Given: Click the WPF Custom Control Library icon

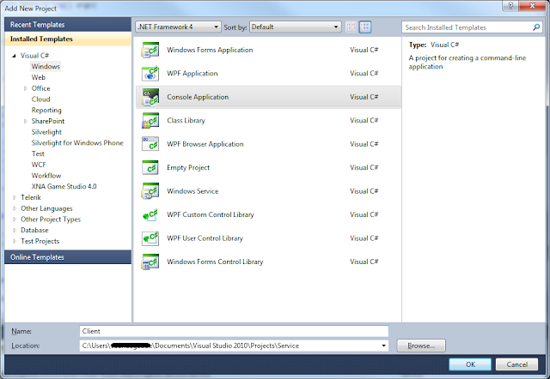Looking at the screenshot, I should 150,214.
